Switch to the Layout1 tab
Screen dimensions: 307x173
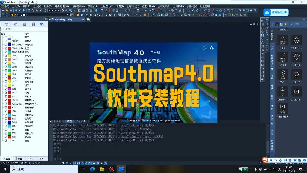[80, 121]
